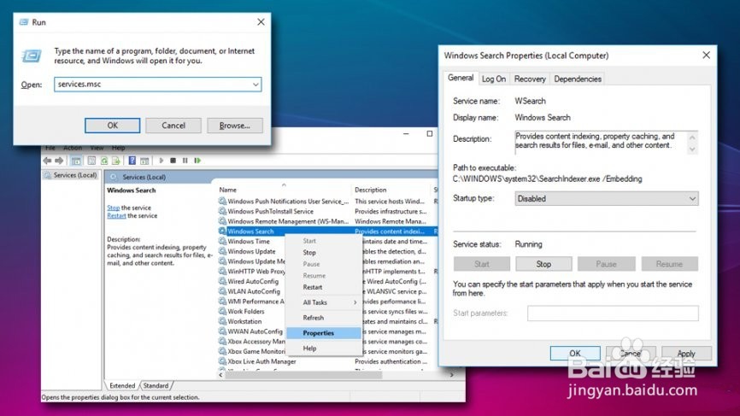Click gear icon beside Workstation service
The width and height of the screenshot is (740, 416).
pos(222,320)
